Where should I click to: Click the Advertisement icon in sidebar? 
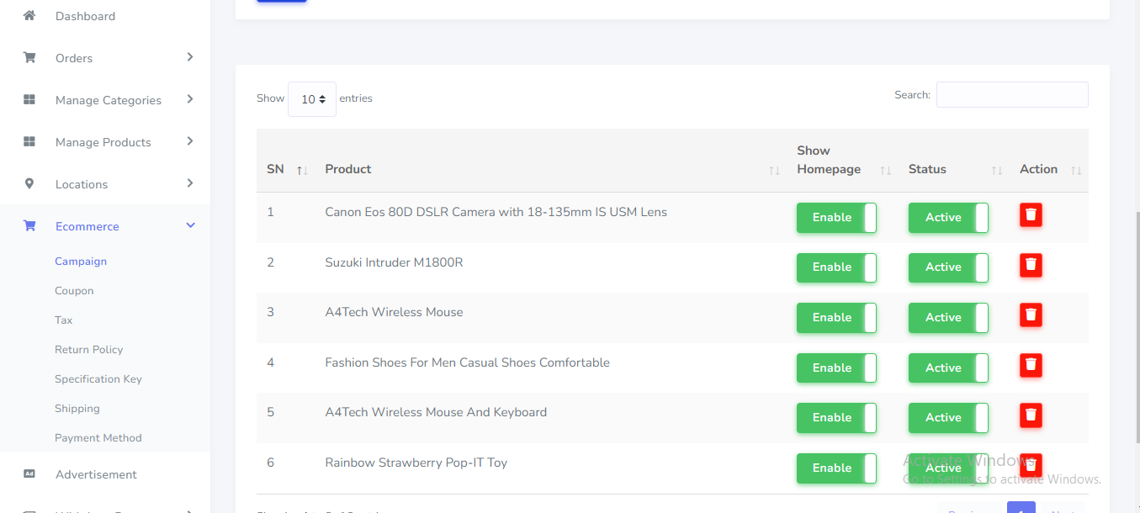pyautogui.click(x=29, y=474)
